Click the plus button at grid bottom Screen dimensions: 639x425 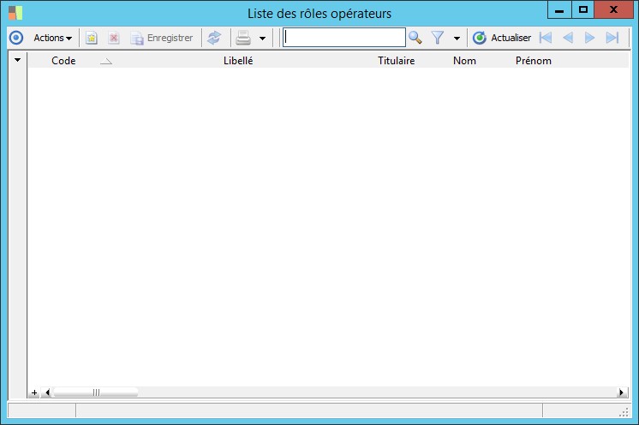pyautogui.click(x=34, y=392)
